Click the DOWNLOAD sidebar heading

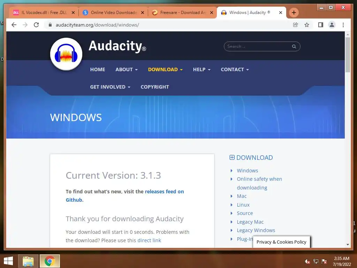pos(255,157)
